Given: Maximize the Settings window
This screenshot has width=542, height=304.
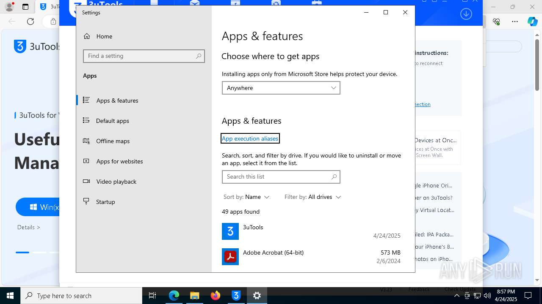Looking at the screenshot, I should (386, 13).
